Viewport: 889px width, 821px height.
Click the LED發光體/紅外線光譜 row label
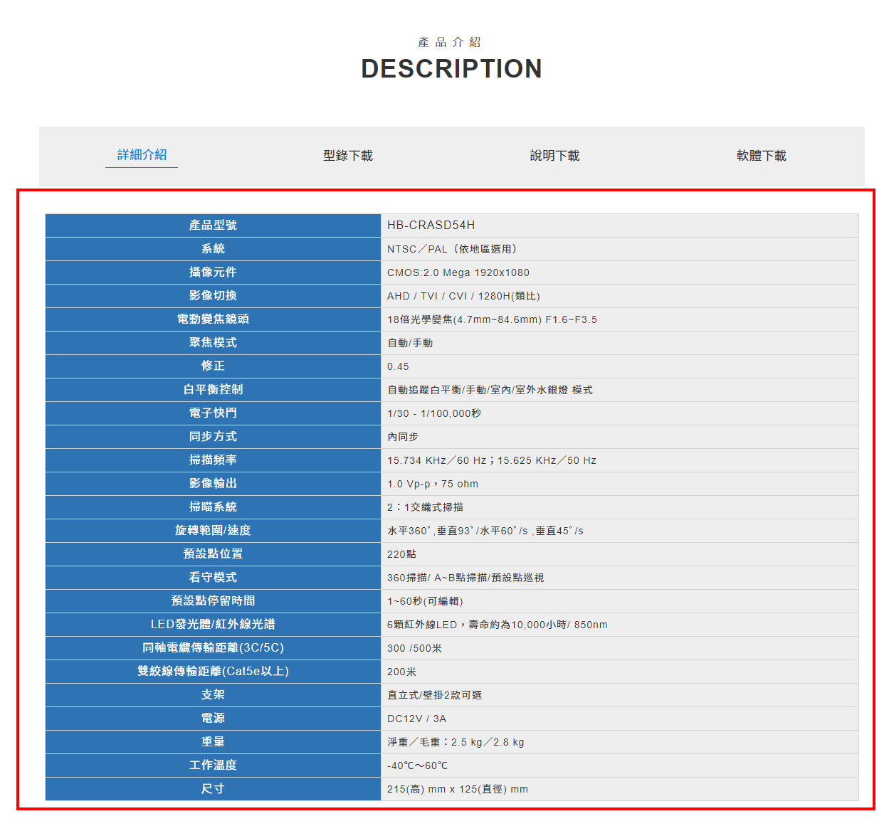pos(213,625)
